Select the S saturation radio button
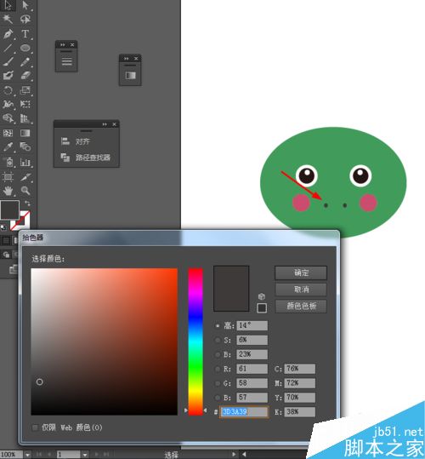 (218, 340)
